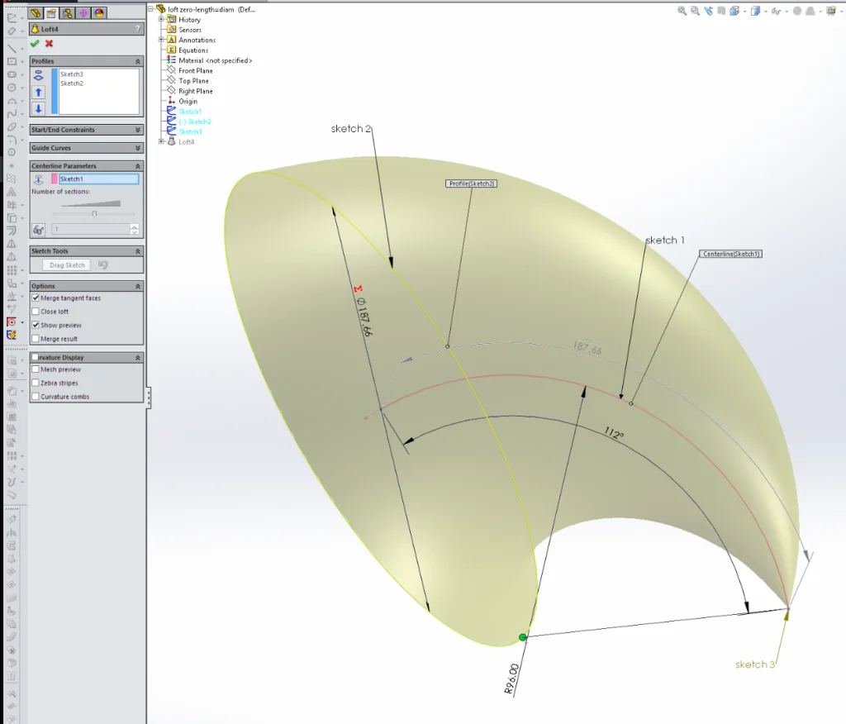
Task: Open the DimXpert Manager tab
Action: click(83, 12)
